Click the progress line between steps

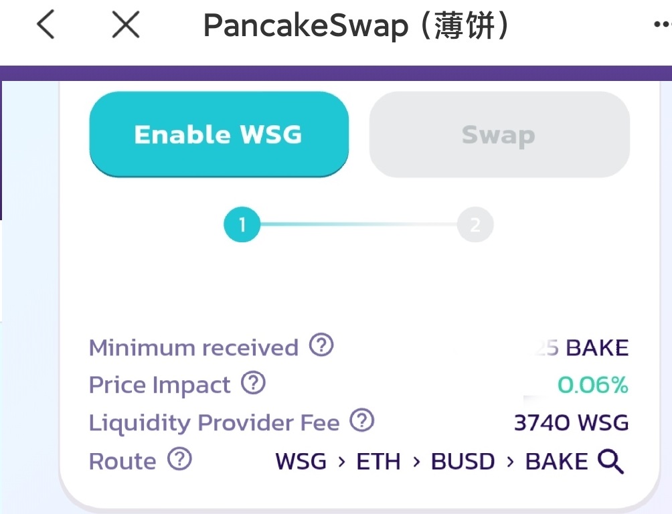pyautogui.click(x=358, y=225)
